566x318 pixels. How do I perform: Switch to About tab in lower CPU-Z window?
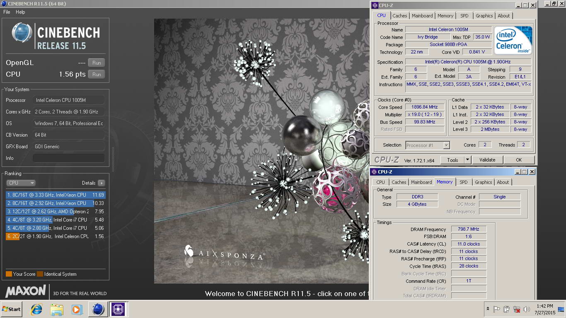click(503, 182)
